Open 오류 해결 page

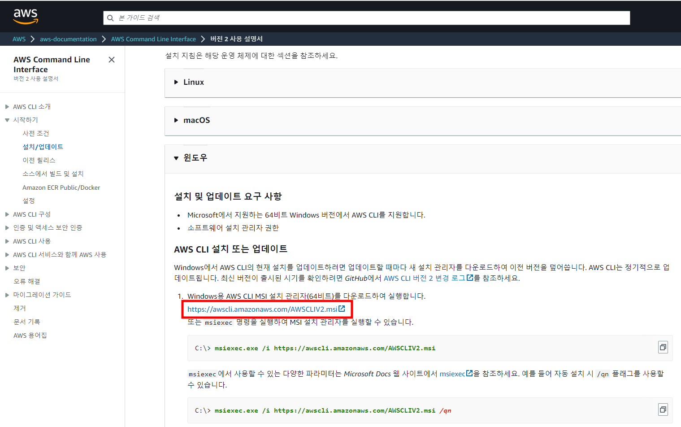pyautogui.click(x=27, y=281)
